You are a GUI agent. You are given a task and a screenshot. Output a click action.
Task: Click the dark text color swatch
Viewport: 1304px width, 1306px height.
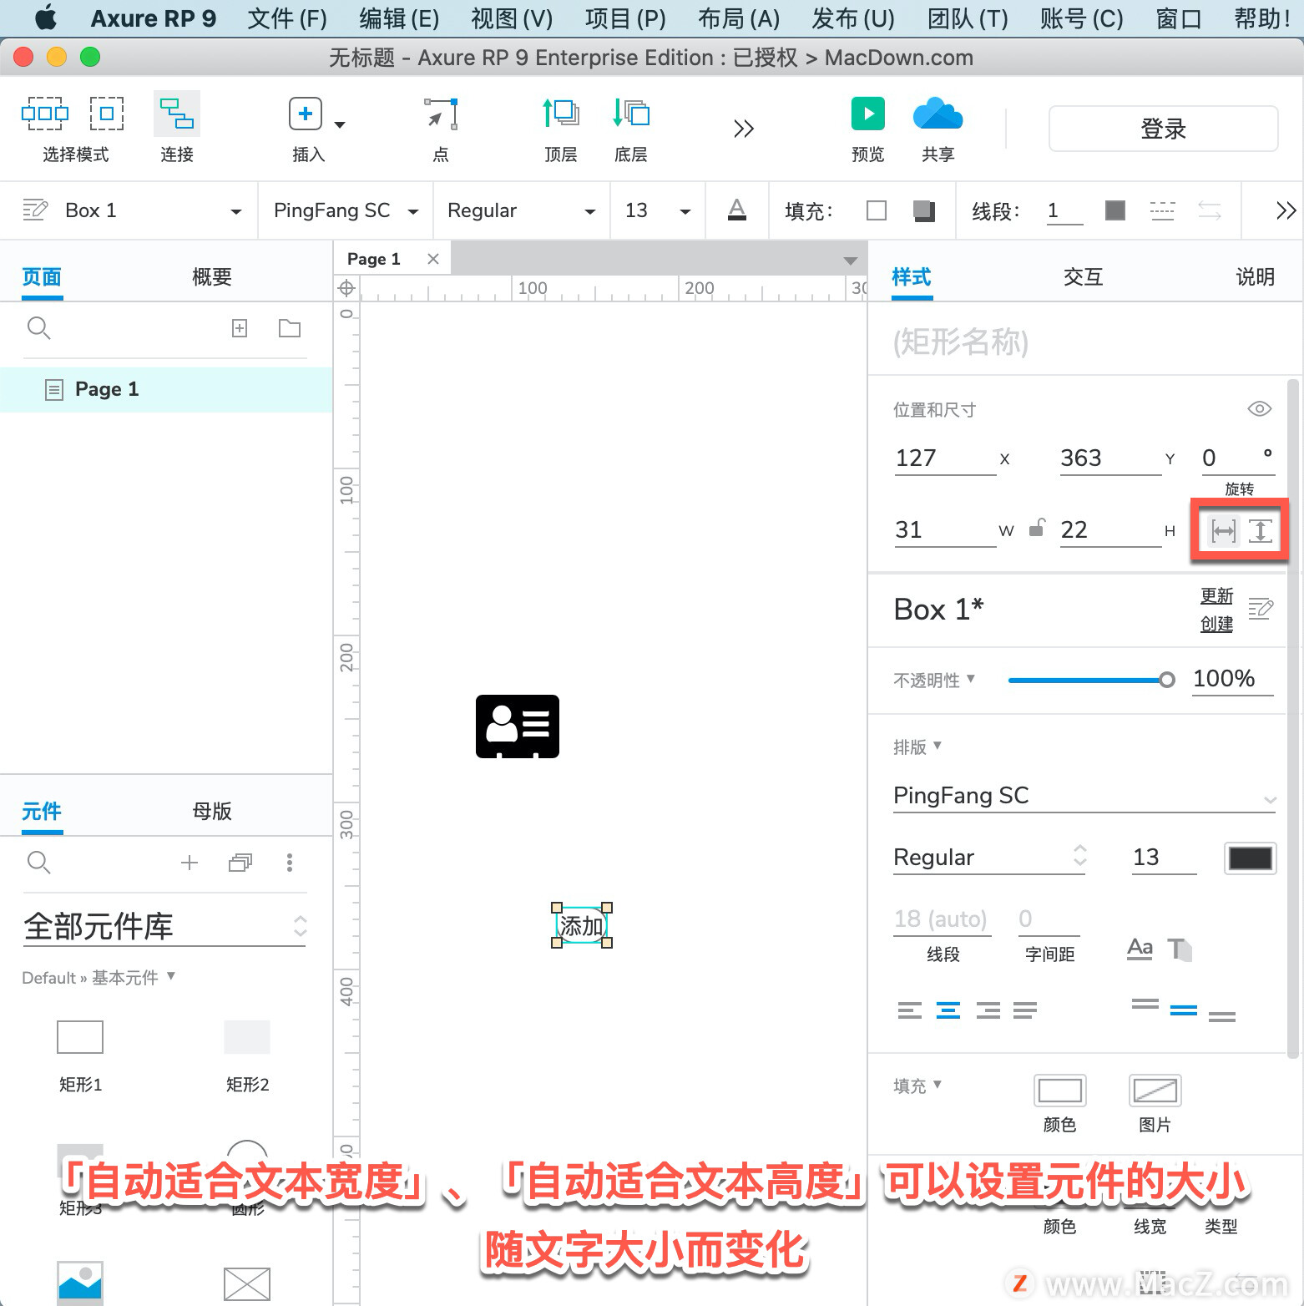(1251, 858)
